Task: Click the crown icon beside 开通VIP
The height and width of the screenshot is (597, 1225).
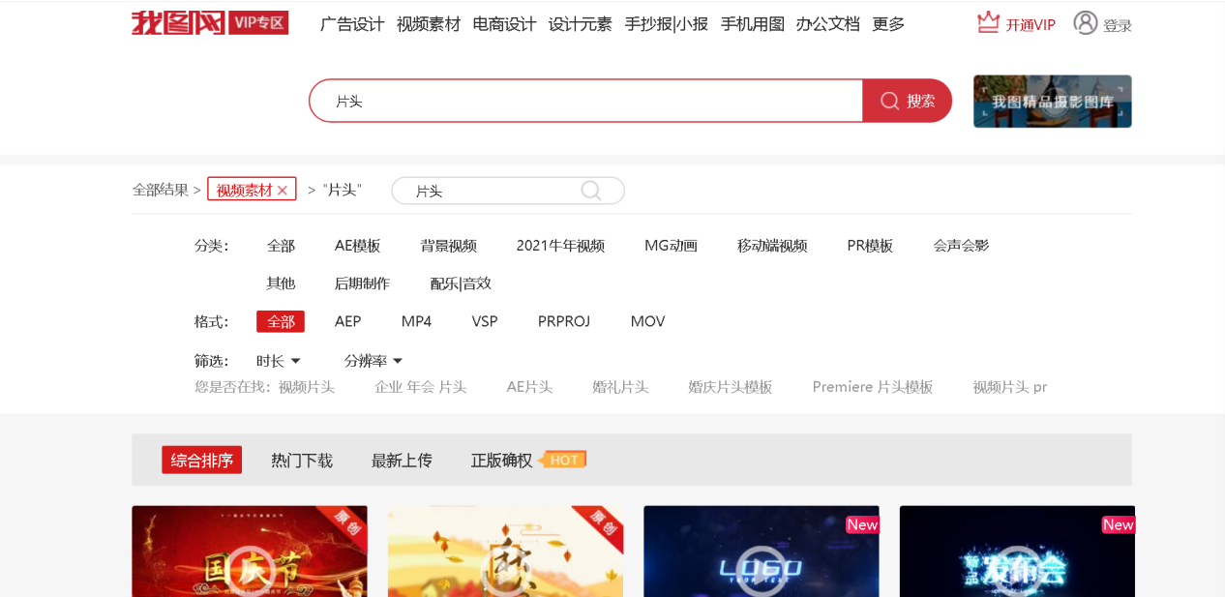Action: (x=987, y=21)
